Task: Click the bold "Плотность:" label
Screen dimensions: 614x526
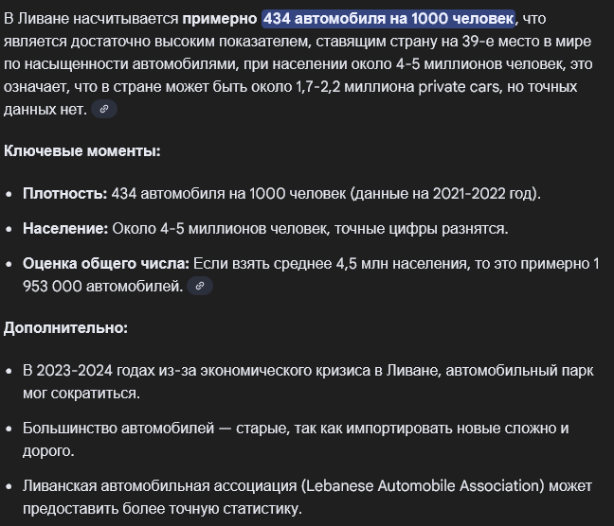Action: click(x=64, y=194)
